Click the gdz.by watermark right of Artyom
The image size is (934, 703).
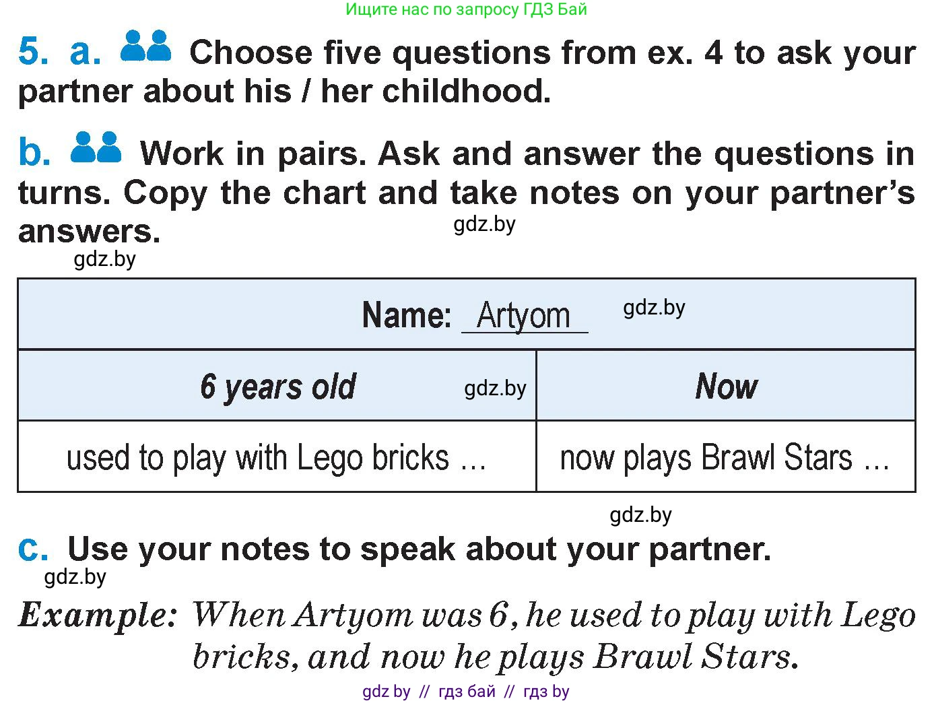654,308
